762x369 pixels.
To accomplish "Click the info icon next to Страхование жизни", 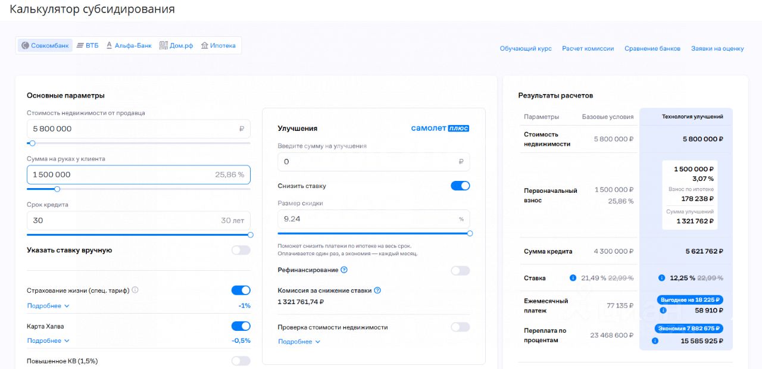I will (x=135, y=290).
